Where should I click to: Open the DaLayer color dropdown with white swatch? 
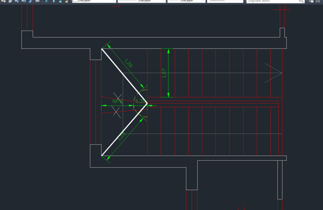pos(94,1)
